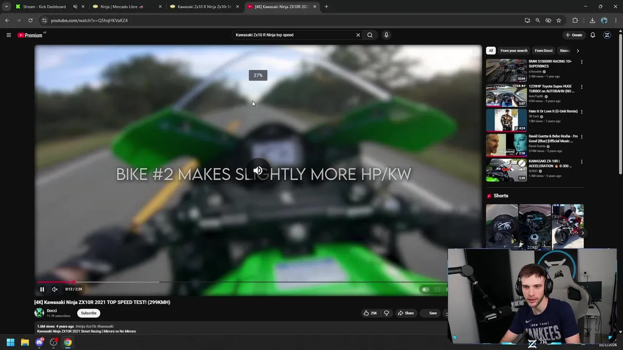
Task: Open the Chrome profile avatar
Action: click(x=604, y=20)
